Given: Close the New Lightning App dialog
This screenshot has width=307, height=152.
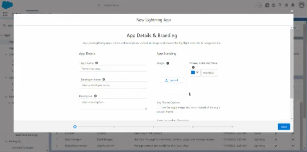Looking at the screenshot, I should pos(292,11).
